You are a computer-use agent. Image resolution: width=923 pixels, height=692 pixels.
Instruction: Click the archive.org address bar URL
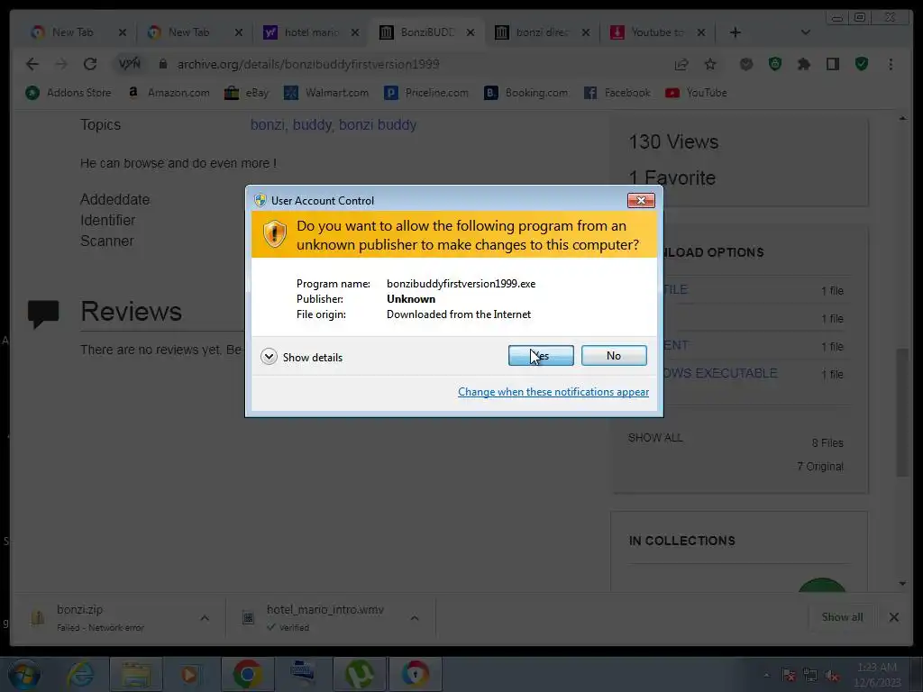[x=308, y=64]
